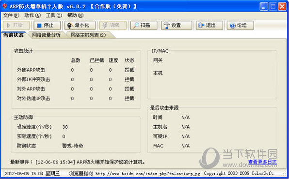Image resolution: width=289 pixels, height=179 pixels.
Task: Click the 对外伪造IP攻击 row label
Action: click(x=33, y=98)
